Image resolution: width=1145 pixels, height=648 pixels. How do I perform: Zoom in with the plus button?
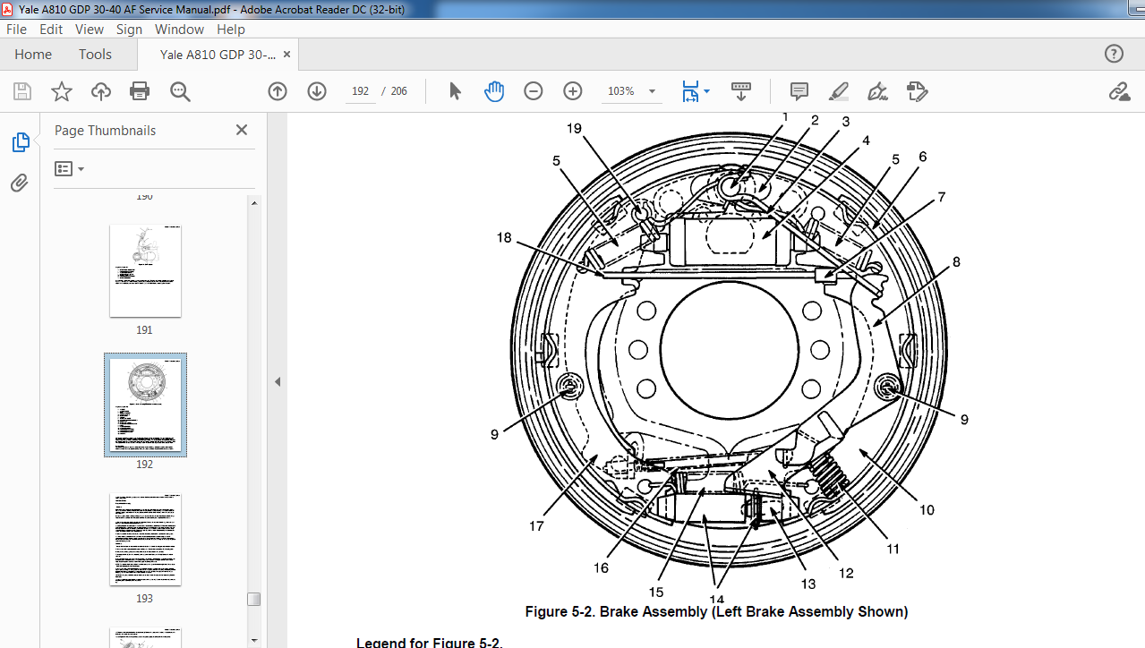(573, 91)
